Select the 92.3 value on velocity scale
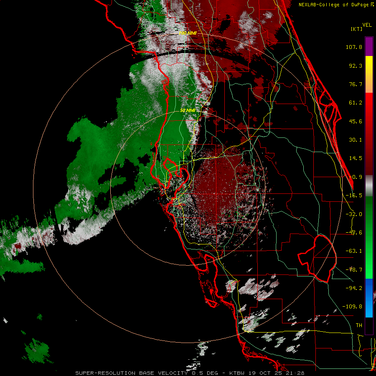This screenshot has width=376, height=376. click(x=356, y=66)
